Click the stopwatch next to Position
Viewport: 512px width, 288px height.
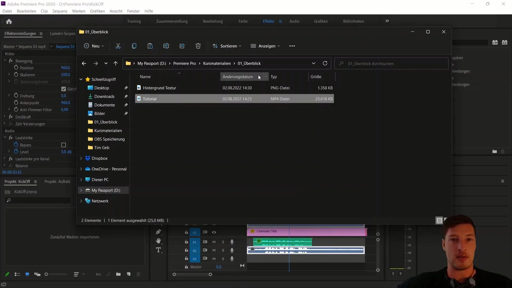coord(16,67)
